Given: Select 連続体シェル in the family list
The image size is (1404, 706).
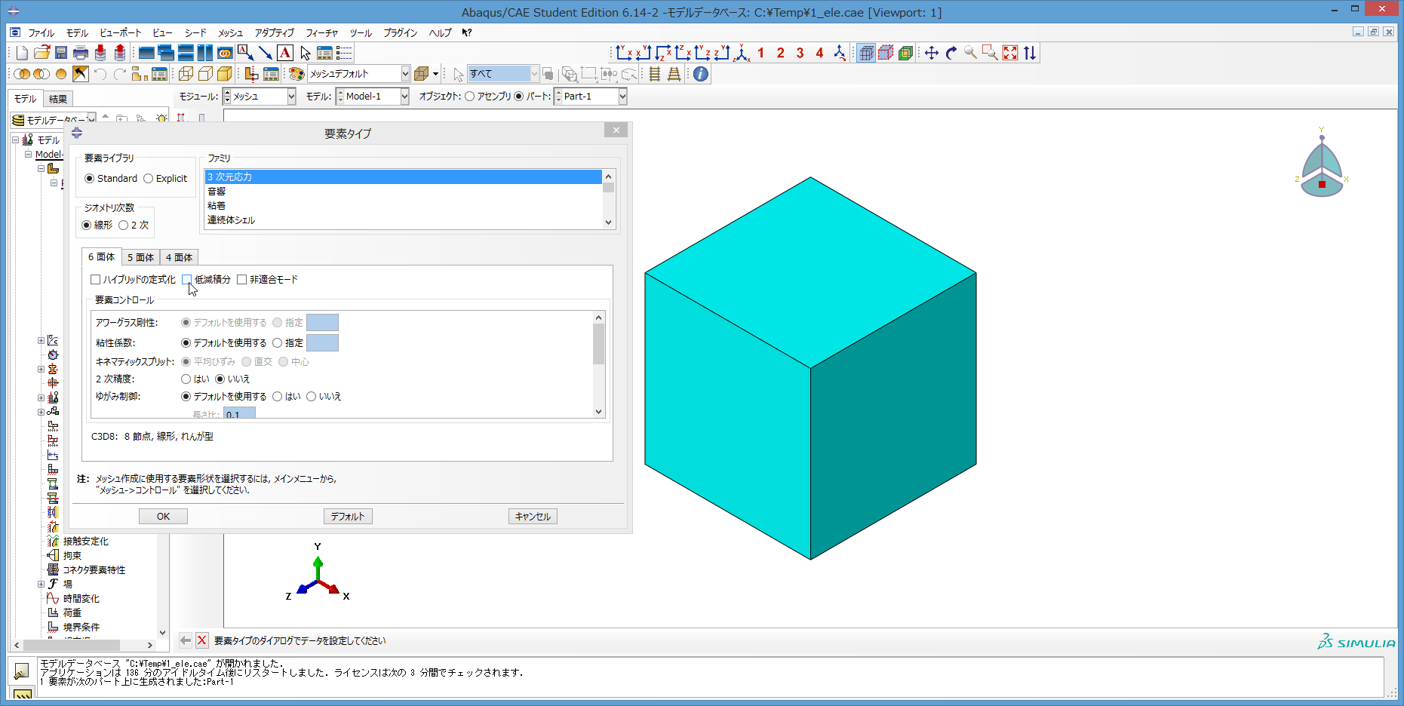Looking at the screenshot, I should click(x=404, y=220).
